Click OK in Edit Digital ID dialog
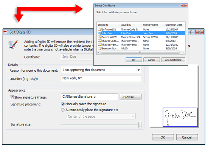The width and height of the screenshot is (208, 147). [x=163, y=137]
